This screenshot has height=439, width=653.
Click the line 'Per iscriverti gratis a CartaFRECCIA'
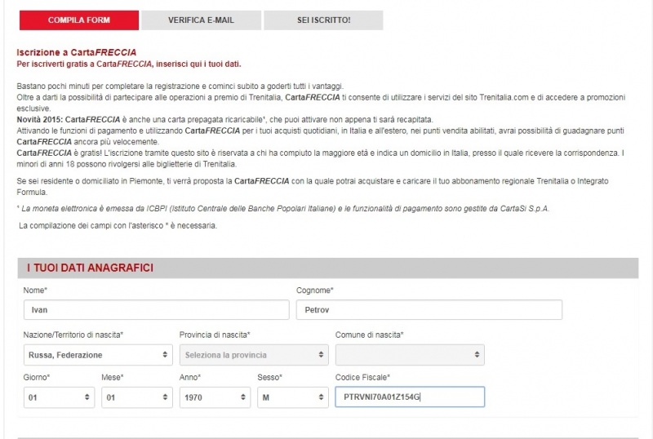pos(129,64)
